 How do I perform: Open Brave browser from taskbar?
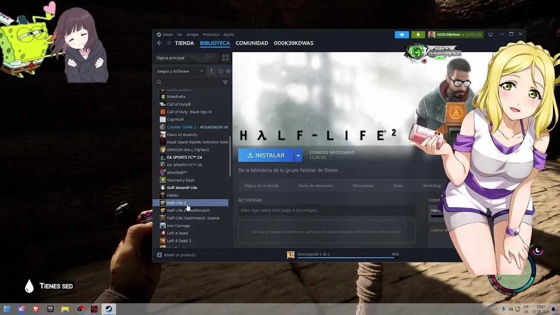pos(36,309)
